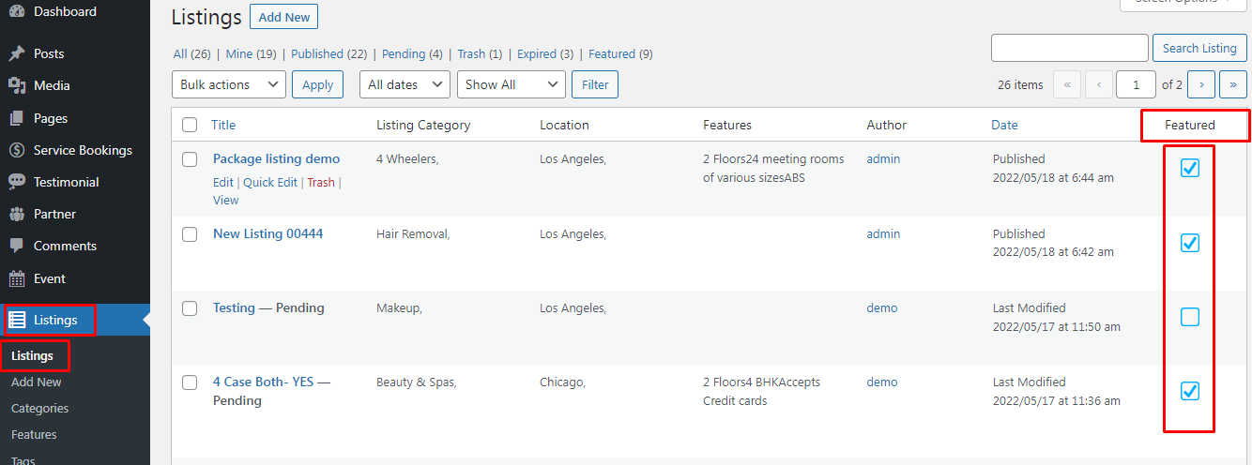1252x465 pixels.
Task: Click the Search Listing button
Action: click(1199, 48)
